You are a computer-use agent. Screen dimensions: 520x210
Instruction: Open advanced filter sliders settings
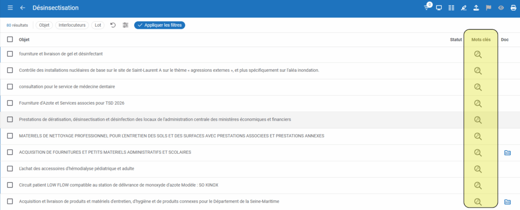pyautogui.click(x=125, y=25)
